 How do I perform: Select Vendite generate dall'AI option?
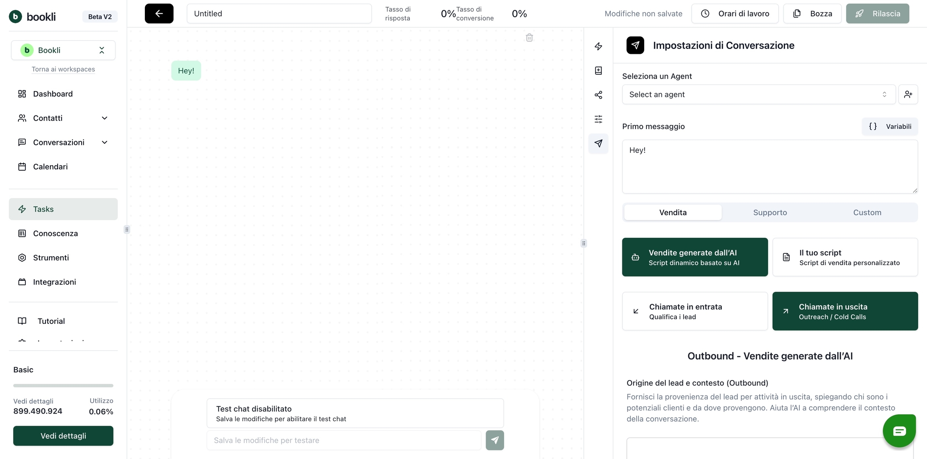[x=694, y=257]
